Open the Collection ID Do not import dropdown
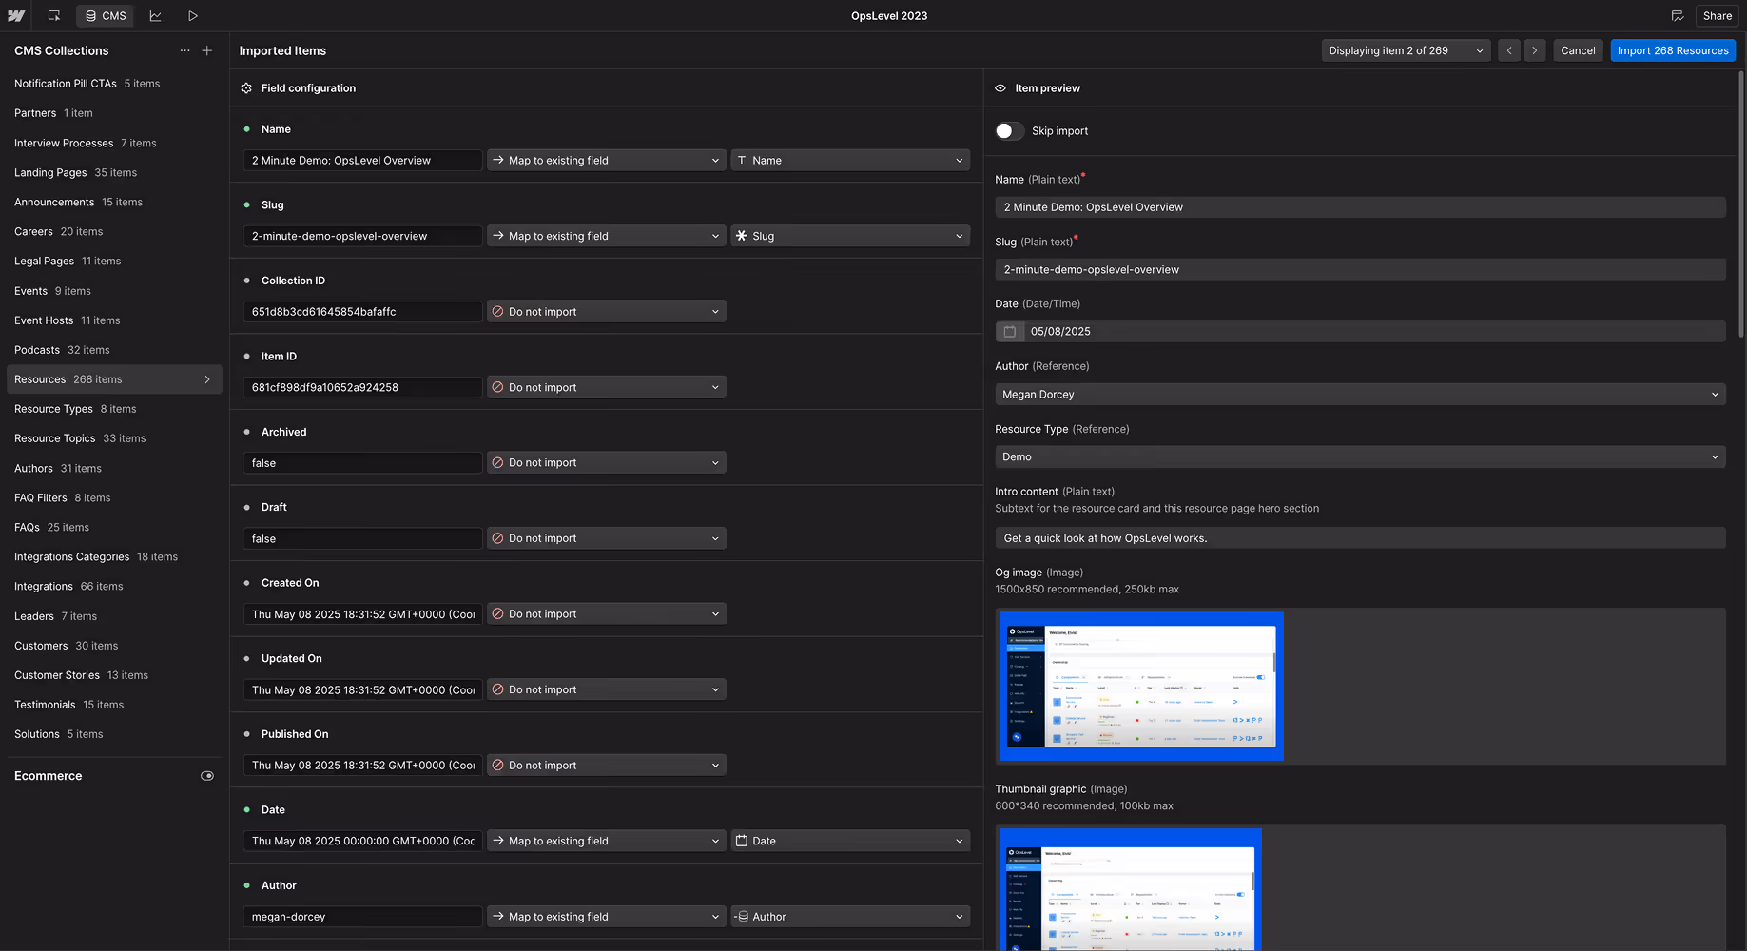This screenshot has width=1747, height=951. (607, 311)
